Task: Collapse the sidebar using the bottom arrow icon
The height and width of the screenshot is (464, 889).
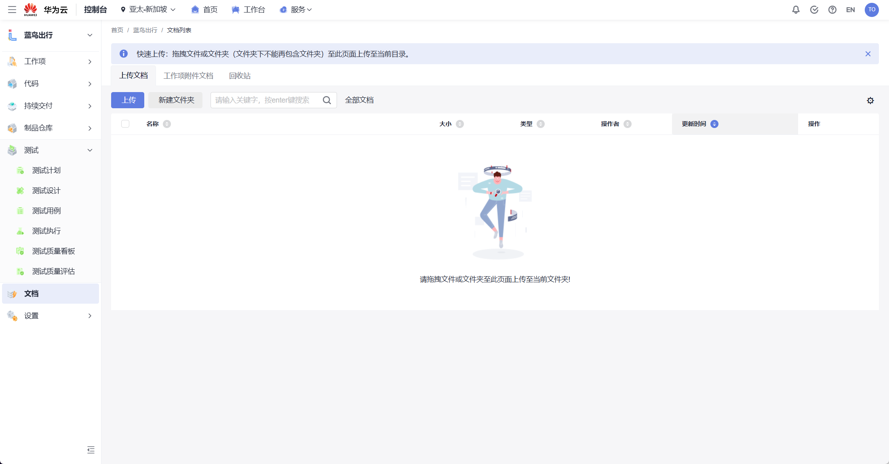Action: pyautogui.click(x=91, y=450)
